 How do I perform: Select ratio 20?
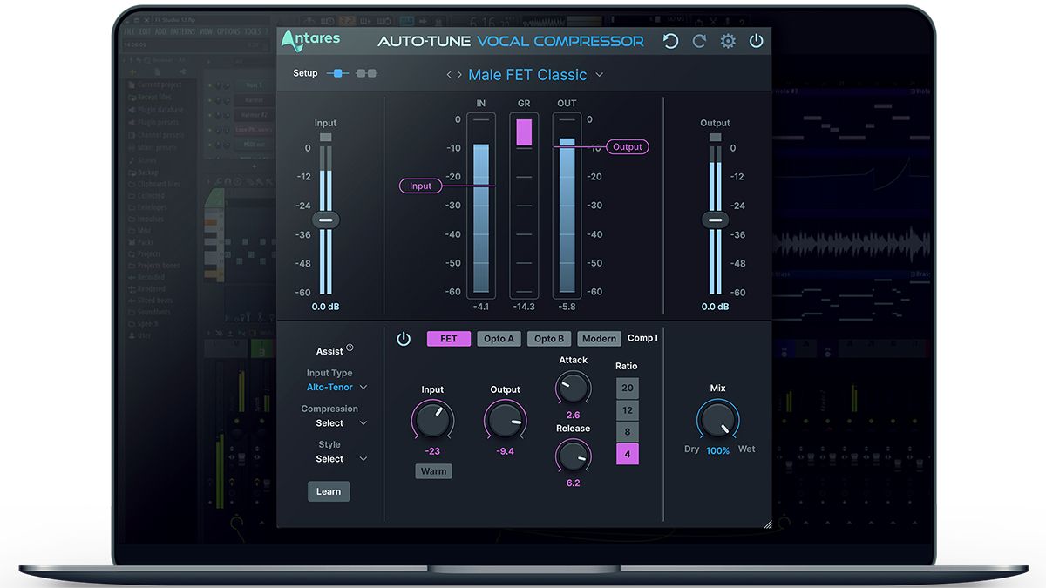coord(628,388)
